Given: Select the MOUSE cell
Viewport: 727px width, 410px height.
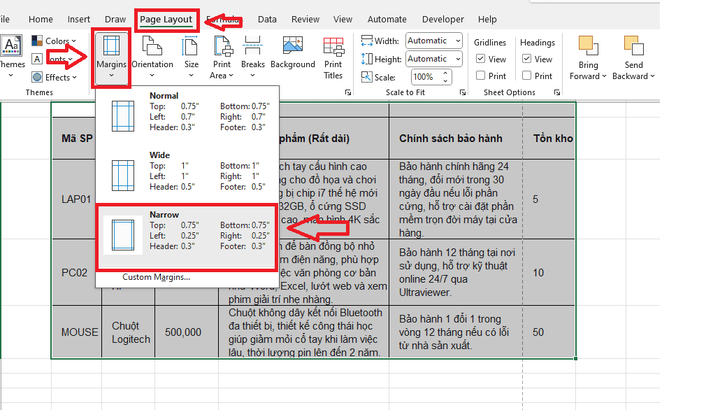Looking at the screenshot, I should click(x=77, y=332).
